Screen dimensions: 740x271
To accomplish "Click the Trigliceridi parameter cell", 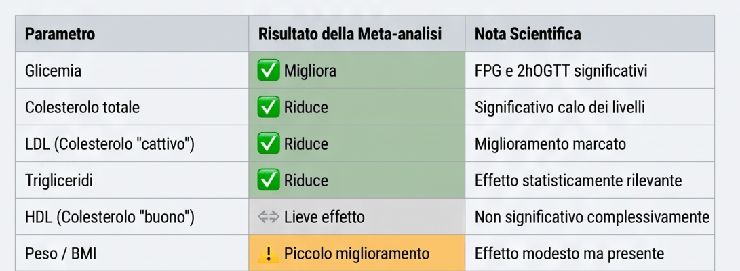I will (132, 180).
